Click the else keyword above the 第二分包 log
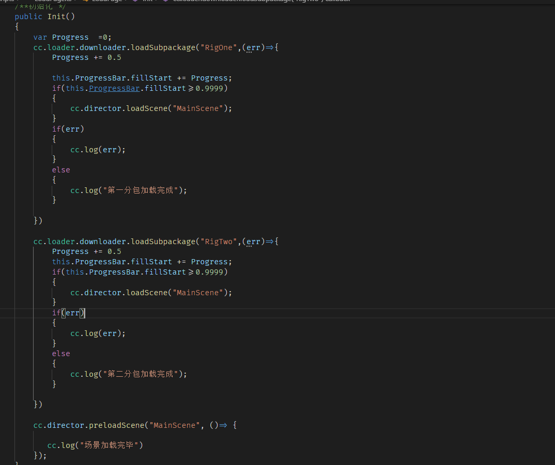This screenshot has width=555, height=465. 61,353
